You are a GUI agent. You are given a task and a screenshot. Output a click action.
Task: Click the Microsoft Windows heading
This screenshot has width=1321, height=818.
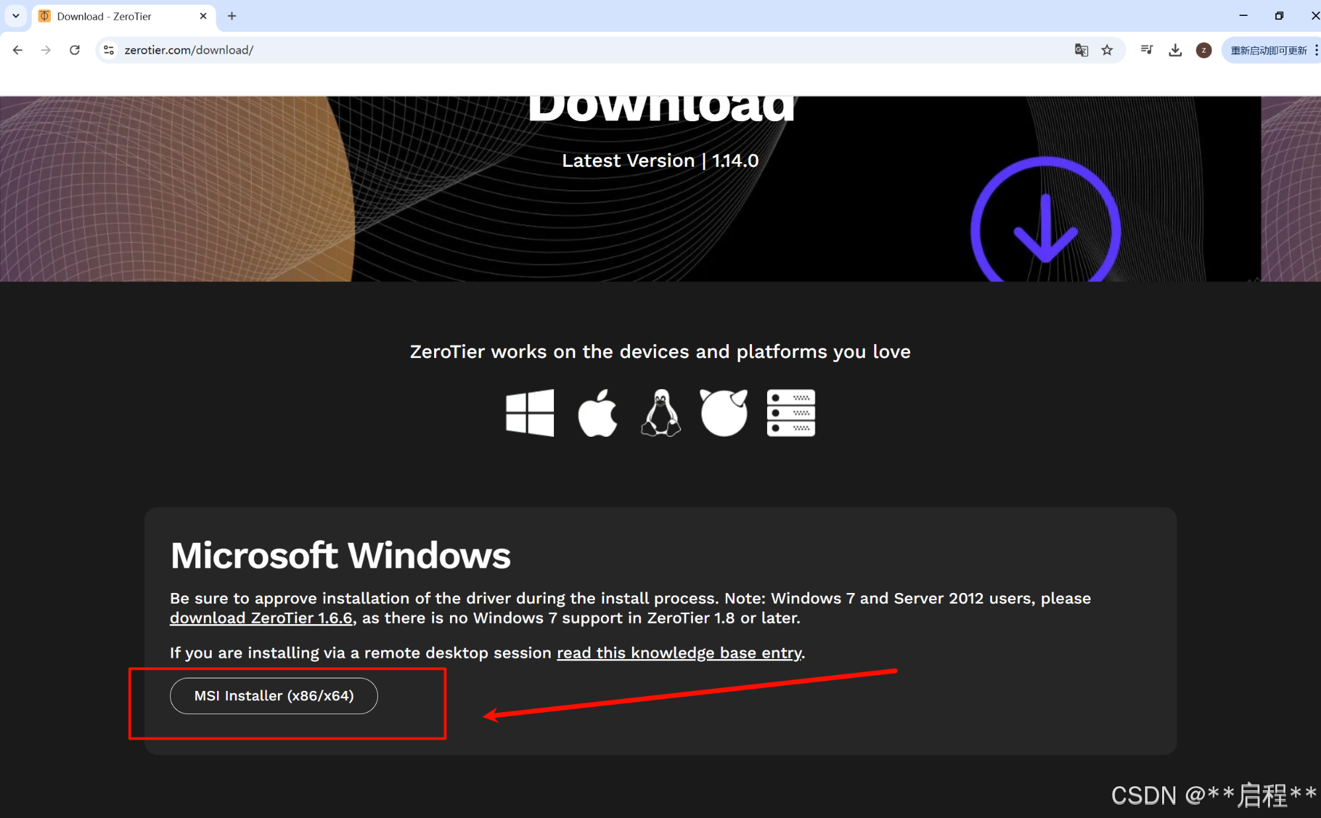(x=341, y=555)
